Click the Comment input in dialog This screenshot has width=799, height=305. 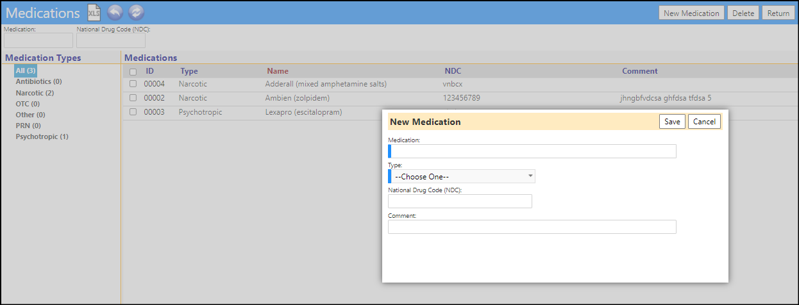click(532, 227)
